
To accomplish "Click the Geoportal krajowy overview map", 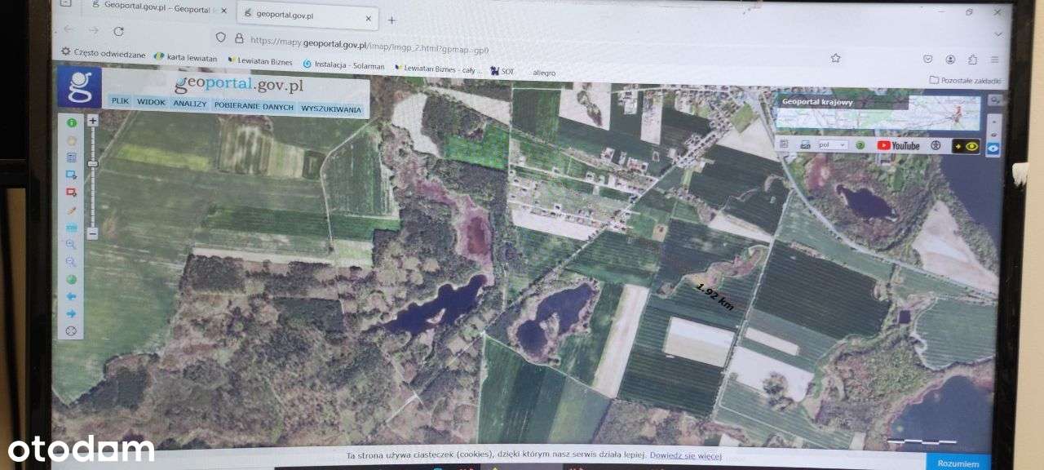I will pos(878,113).
